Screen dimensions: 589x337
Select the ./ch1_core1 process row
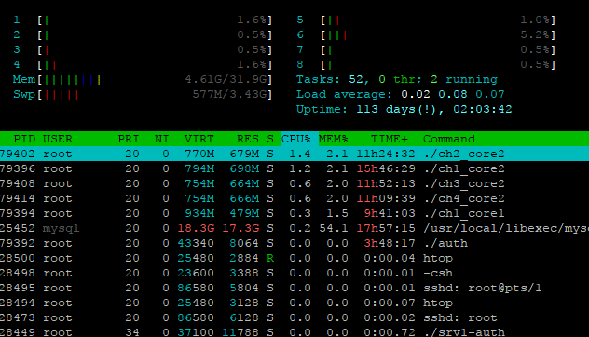[x=294, y=213]
